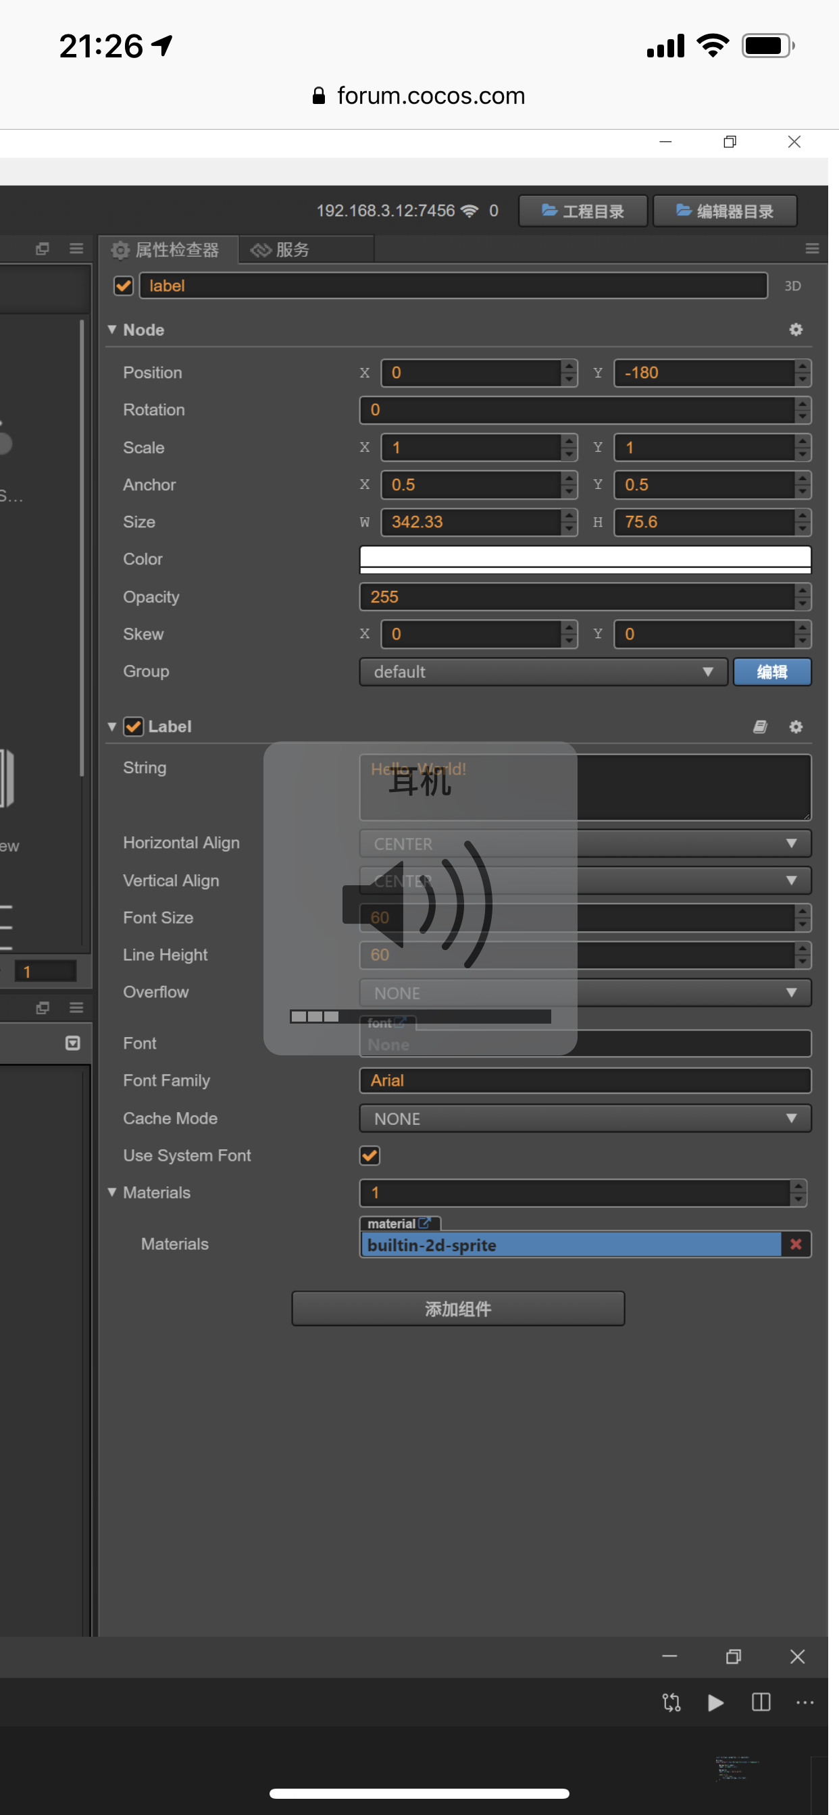Edit Position X value

click(x=471, y=373)
